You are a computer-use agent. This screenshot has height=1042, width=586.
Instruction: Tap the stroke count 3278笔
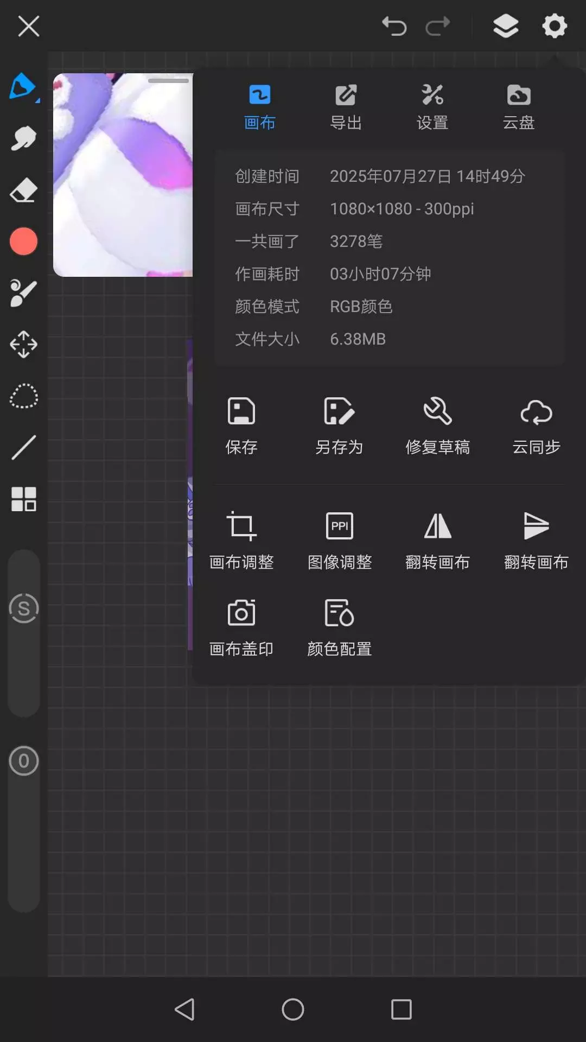[356, 242]
